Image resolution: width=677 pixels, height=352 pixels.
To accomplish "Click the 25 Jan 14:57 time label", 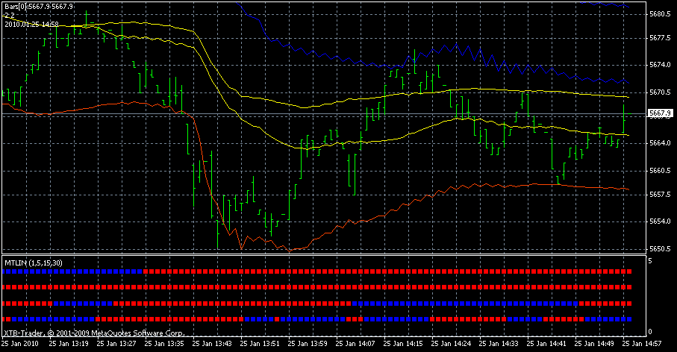I will [x=642, y=344].
